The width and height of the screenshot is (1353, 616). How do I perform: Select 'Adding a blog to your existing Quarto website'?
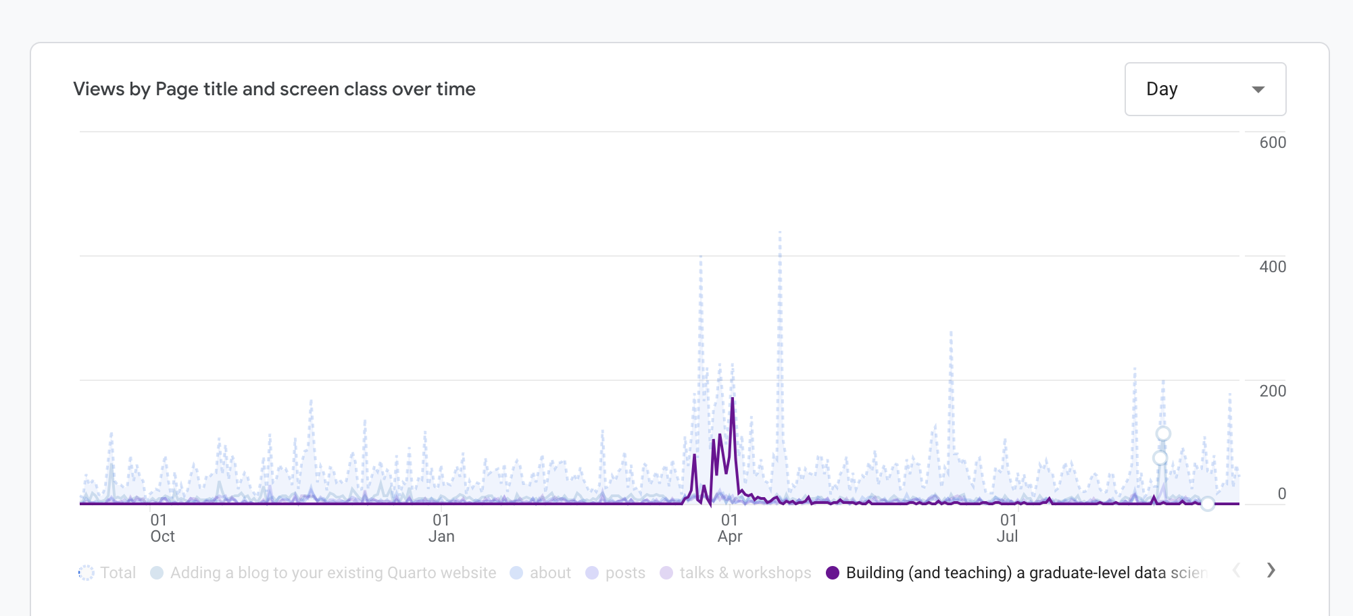333,573
